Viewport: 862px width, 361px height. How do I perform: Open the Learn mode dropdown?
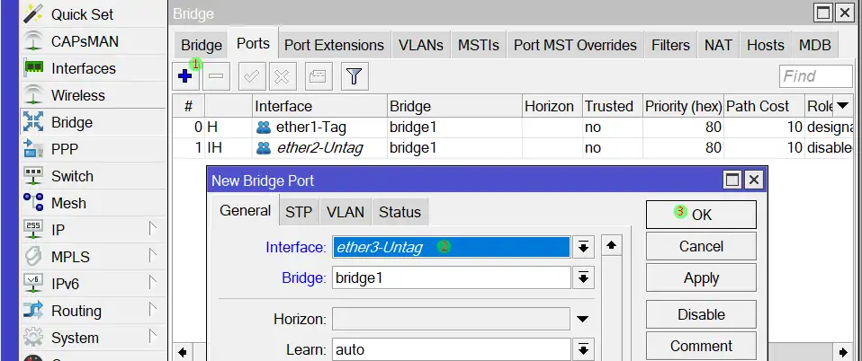583,349
